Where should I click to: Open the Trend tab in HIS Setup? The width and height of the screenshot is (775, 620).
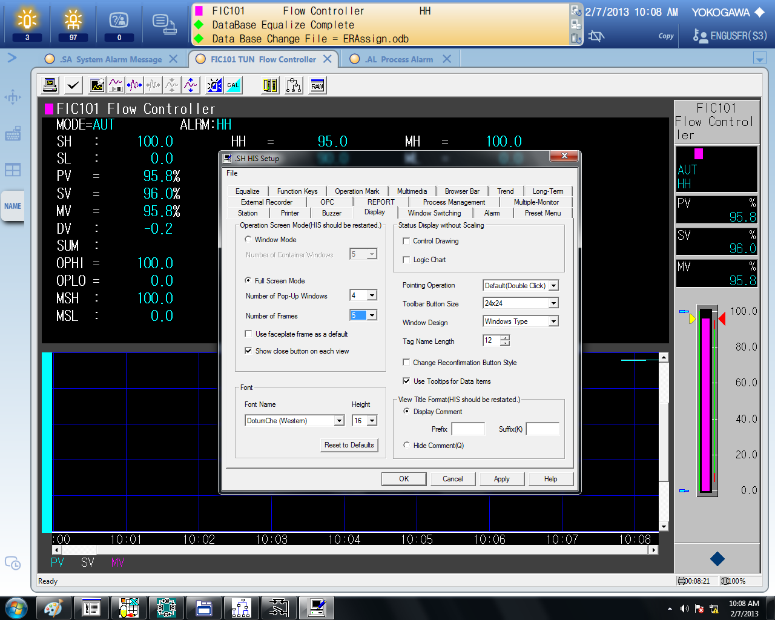click(x=505, y=191)
